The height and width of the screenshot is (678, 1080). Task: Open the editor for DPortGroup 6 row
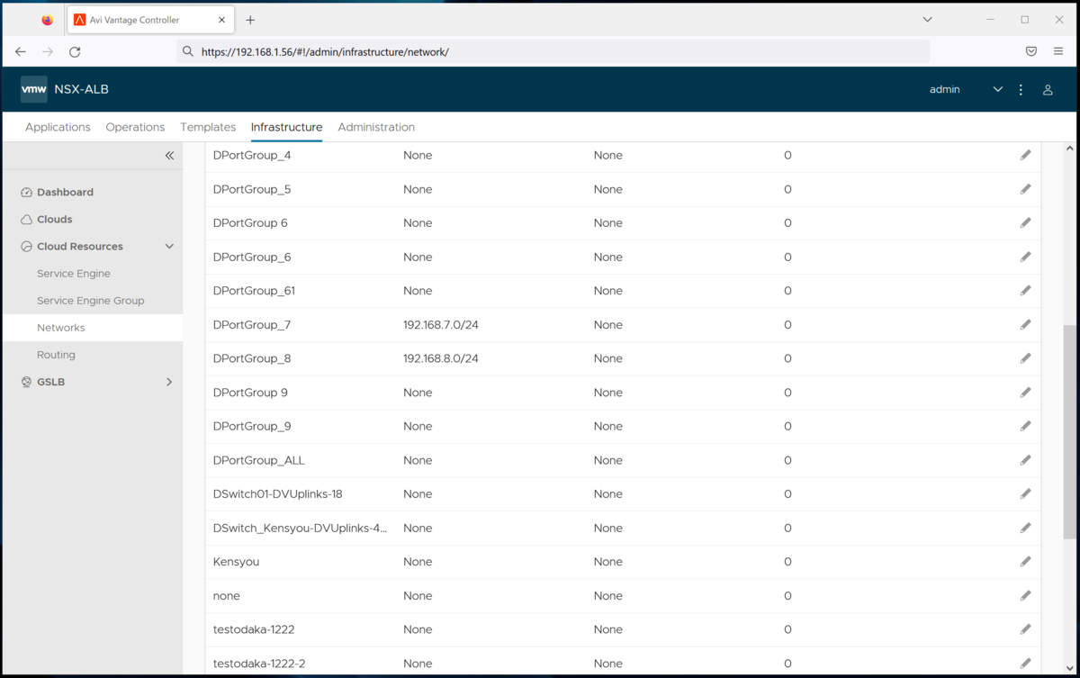1025,222
